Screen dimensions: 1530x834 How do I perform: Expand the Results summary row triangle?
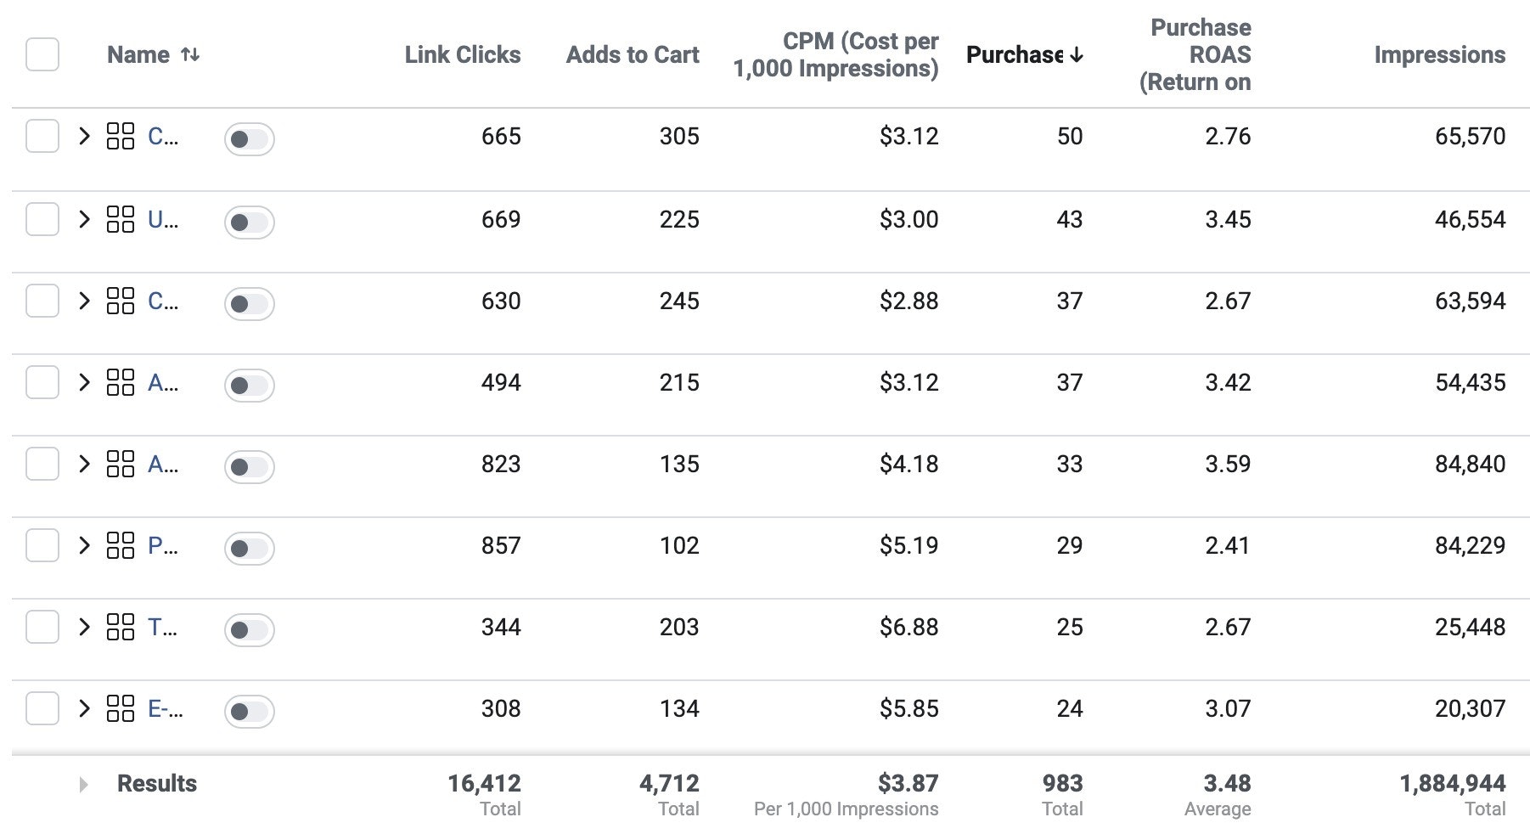[83, 784]
